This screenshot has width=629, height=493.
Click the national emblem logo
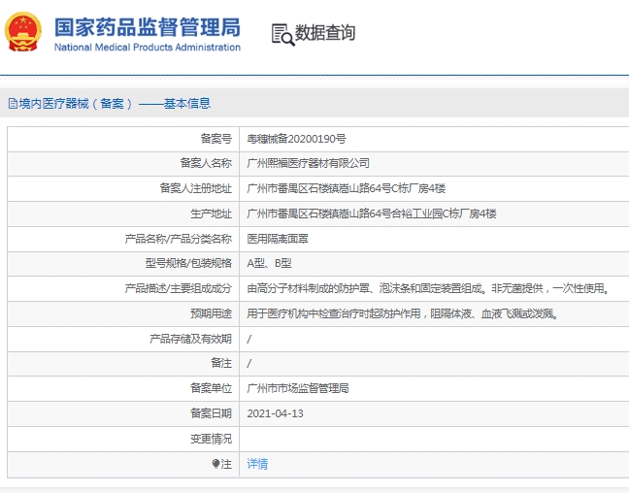pos(23,32)
